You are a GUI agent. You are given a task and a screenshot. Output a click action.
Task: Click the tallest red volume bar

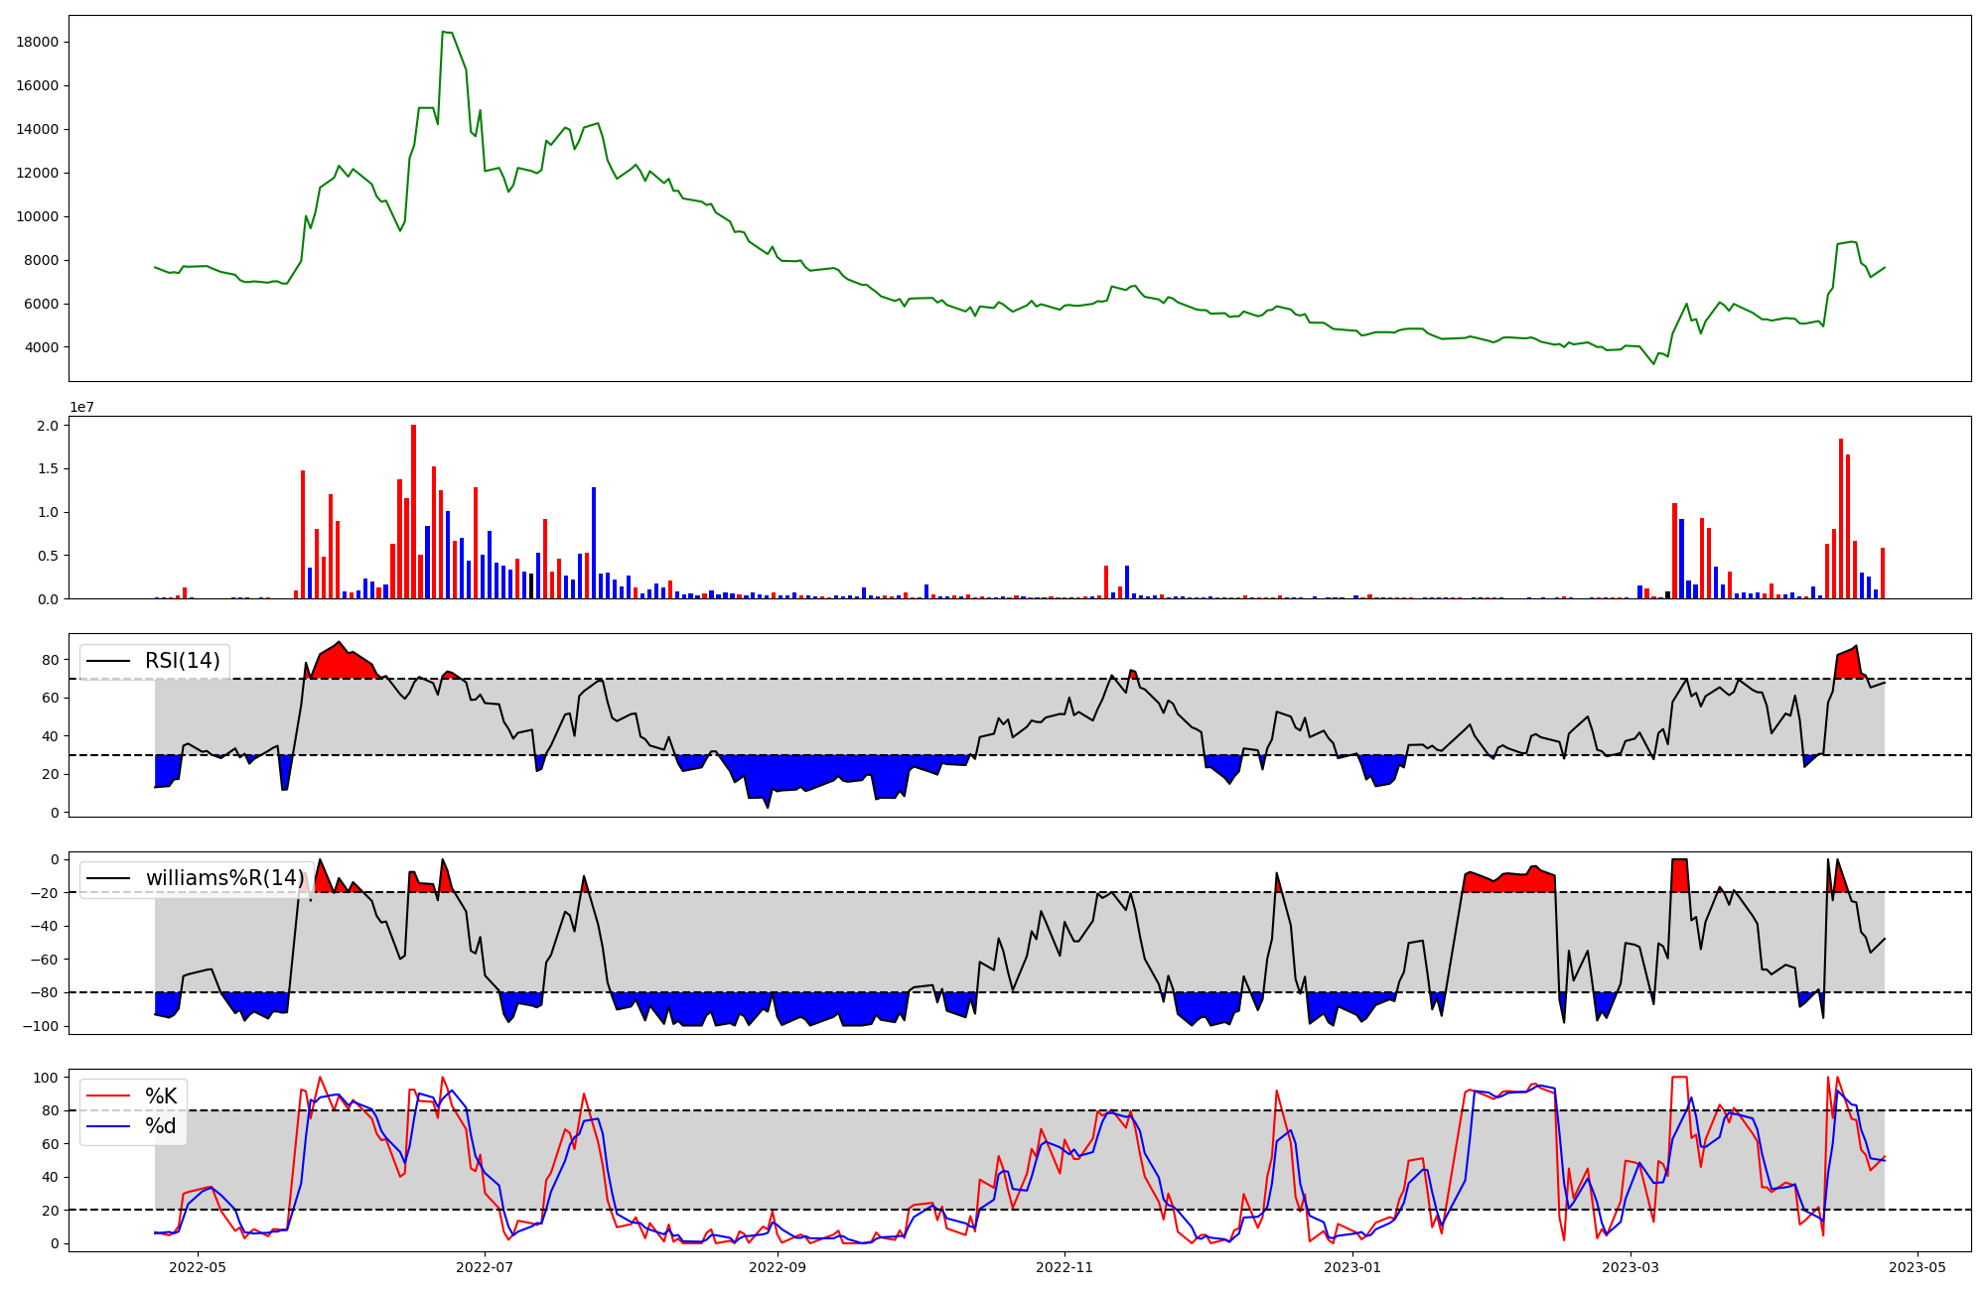pos(413,512)
